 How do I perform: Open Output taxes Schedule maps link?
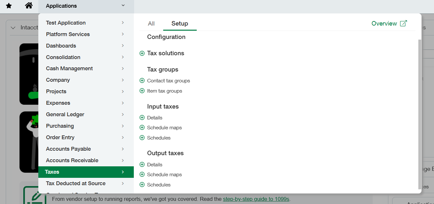pos(164,175)
